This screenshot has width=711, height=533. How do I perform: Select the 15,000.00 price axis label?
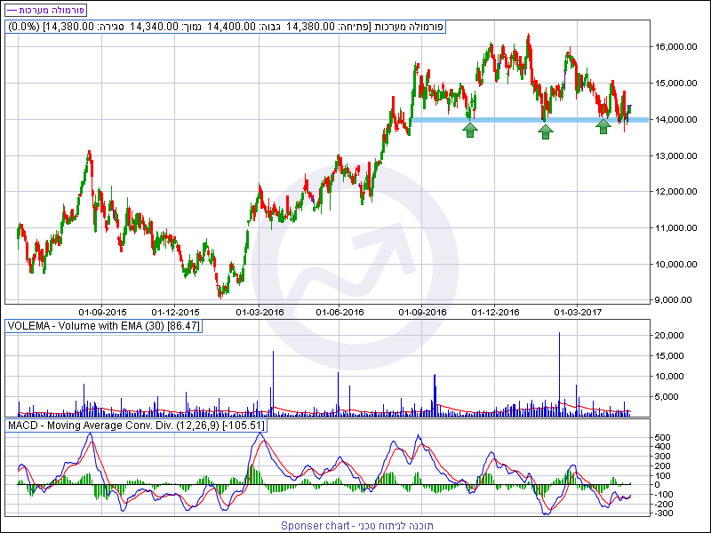click(675, 83)
